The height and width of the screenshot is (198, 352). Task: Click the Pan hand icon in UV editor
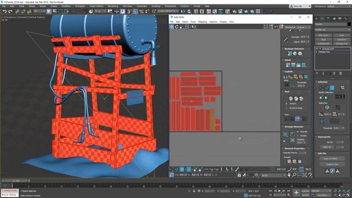pyautogui.click(x=289, y=175)
